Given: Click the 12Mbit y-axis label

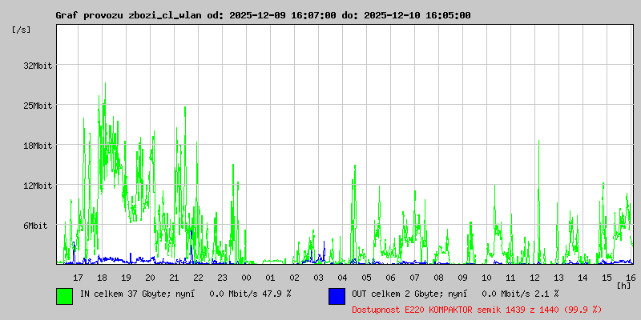Looking at the screenshot, I should [38, 186].
